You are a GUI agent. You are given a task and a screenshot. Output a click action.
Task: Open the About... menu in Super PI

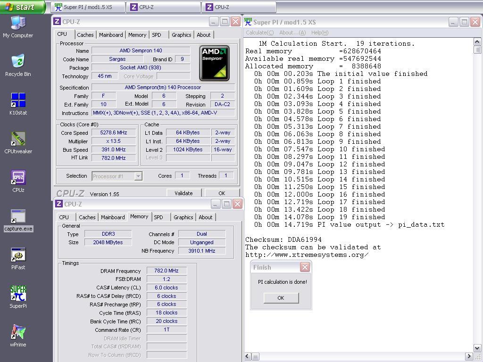(292, 33)
